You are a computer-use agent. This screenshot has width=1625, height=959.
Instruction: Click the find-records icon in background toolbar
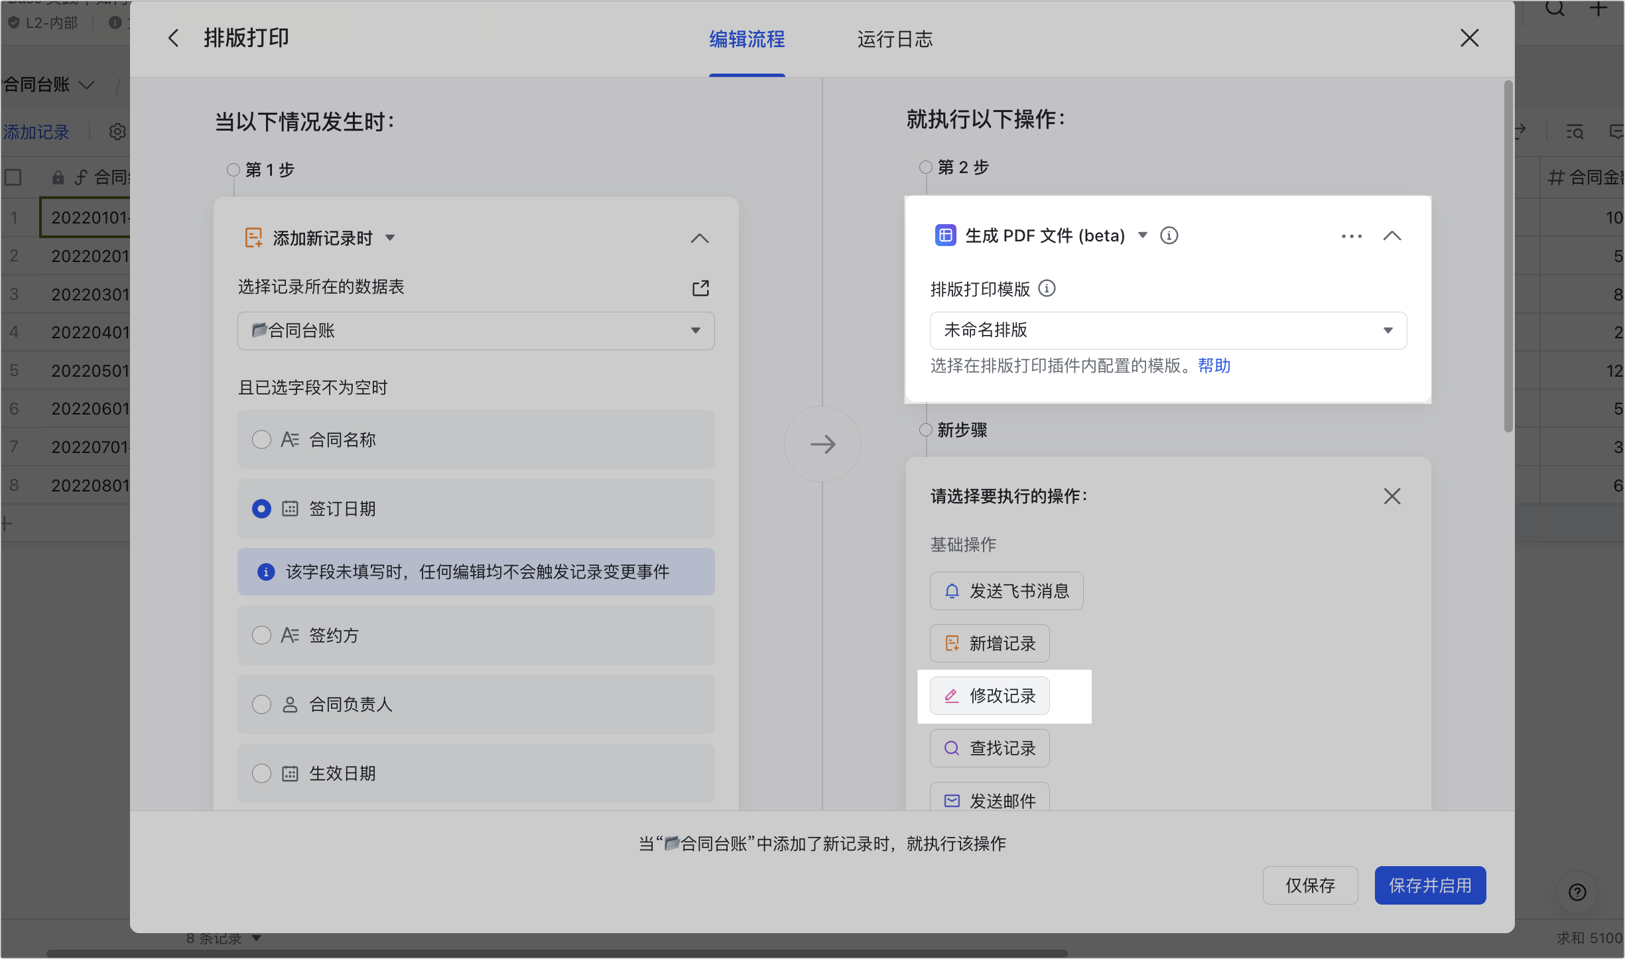(1575, 131)
